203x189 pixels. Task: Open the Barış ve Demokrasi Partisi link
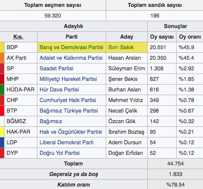coord(71,48)
